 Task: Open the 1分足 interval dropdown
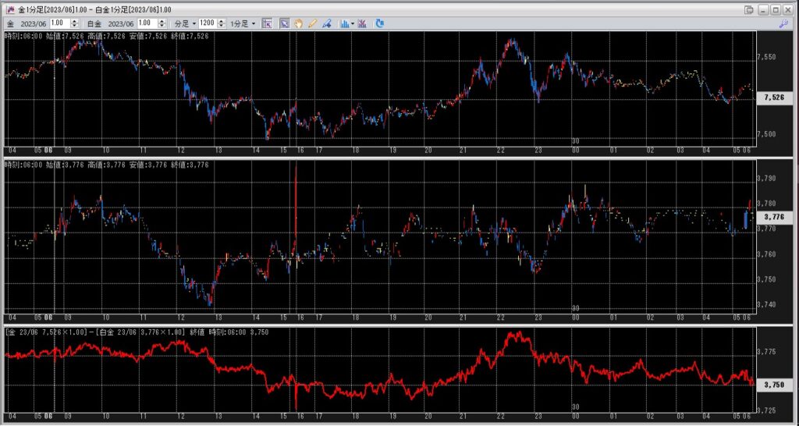[243, 23]
